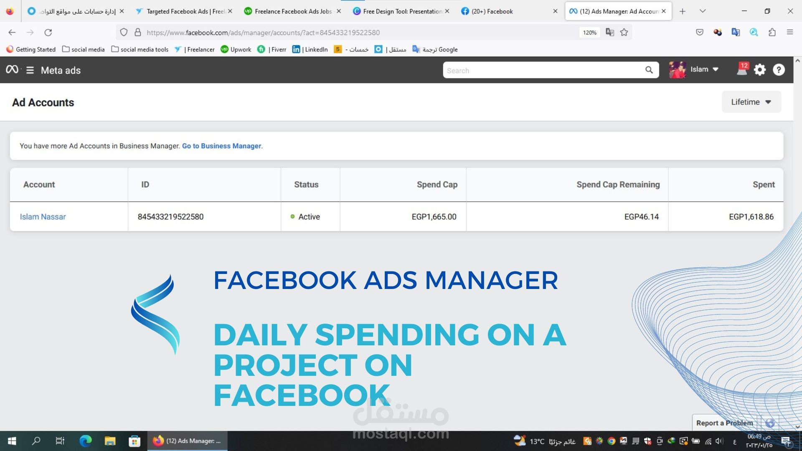The width and height of the screenshot is (802, 451).
Task: Click the Meta logo in the top bar
Action: pyautogui.click(x=11, y=70)
